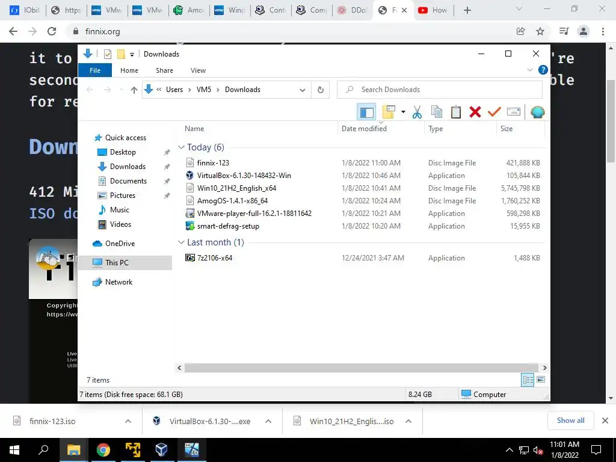
Task: Sort by the Name column header
Action: pyautogui.click(x=194, y=129)
